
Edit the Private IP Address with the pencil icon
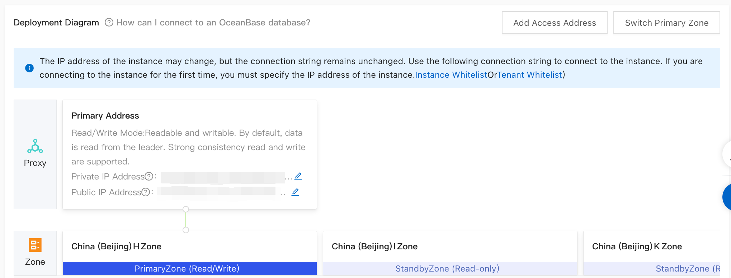coord(298,176)
